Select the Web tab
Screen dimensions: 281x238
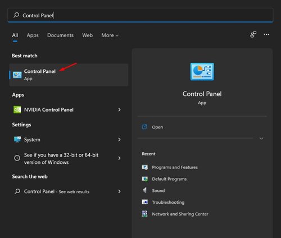point(87,35)
